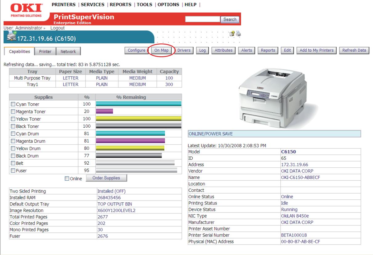This screenshot has width=373, height=255.
Task: Click the Alerts button
Action: point(247,50)
